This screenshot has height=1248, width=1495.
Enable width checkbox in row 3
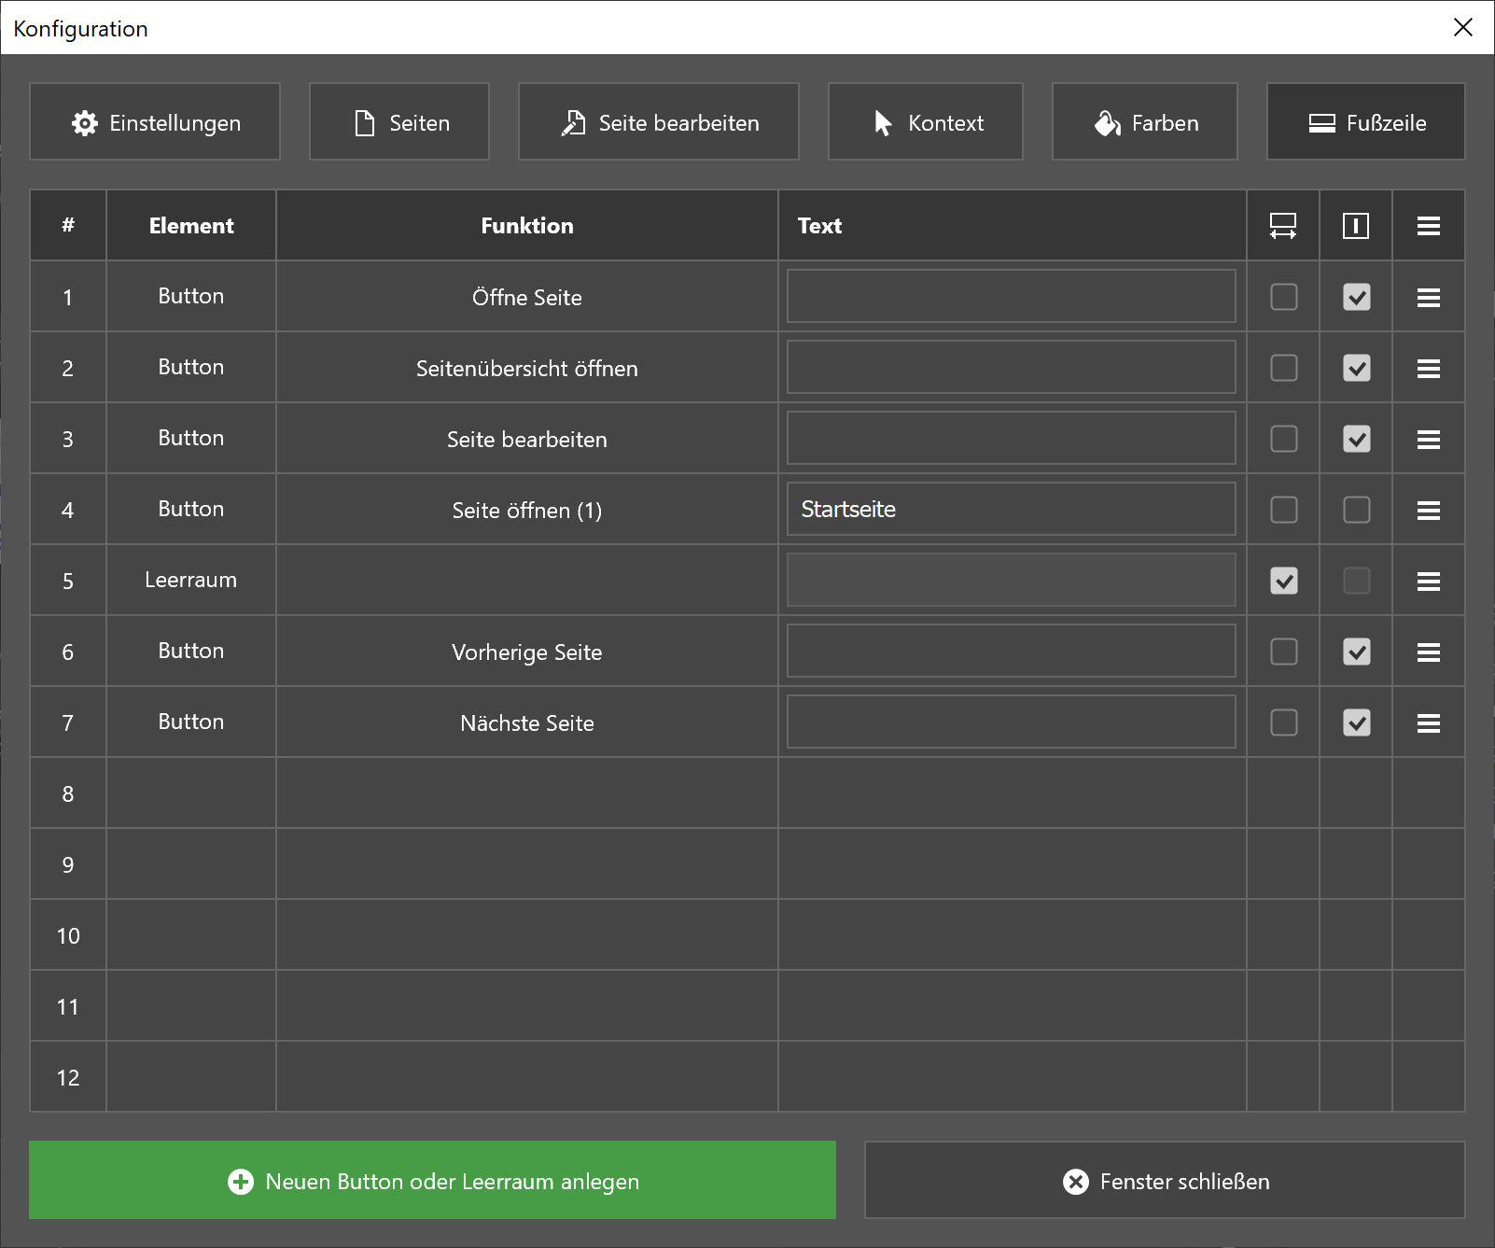tap(1284, 439)
